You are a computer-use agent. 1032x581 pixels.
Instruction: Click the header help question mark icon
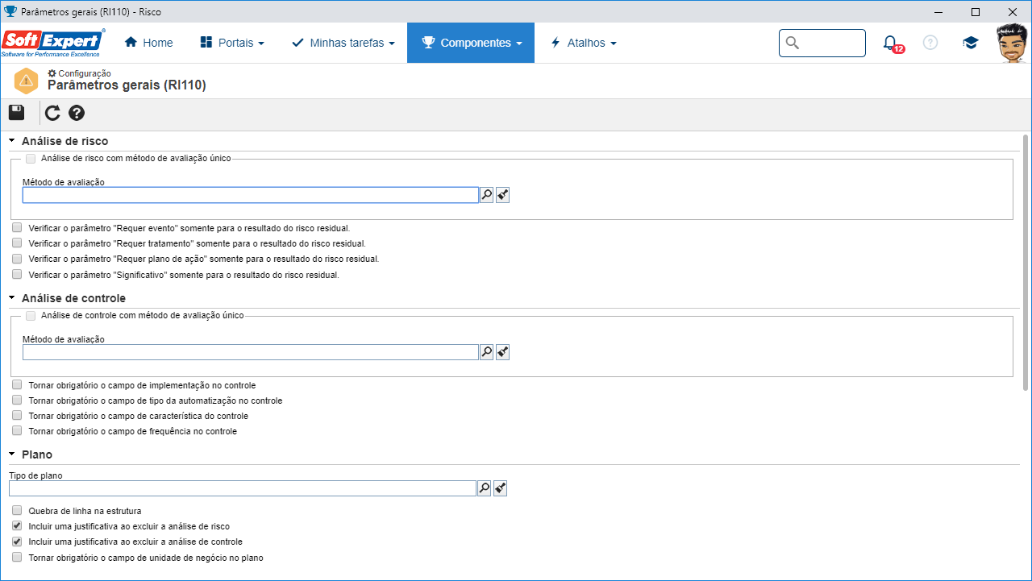(x=930, y=43)
